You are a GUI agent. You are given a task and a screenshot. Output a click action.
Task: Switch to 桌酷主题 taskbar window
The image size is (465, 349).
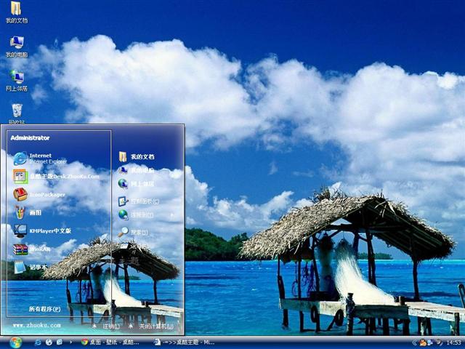[x=184, y=342]
